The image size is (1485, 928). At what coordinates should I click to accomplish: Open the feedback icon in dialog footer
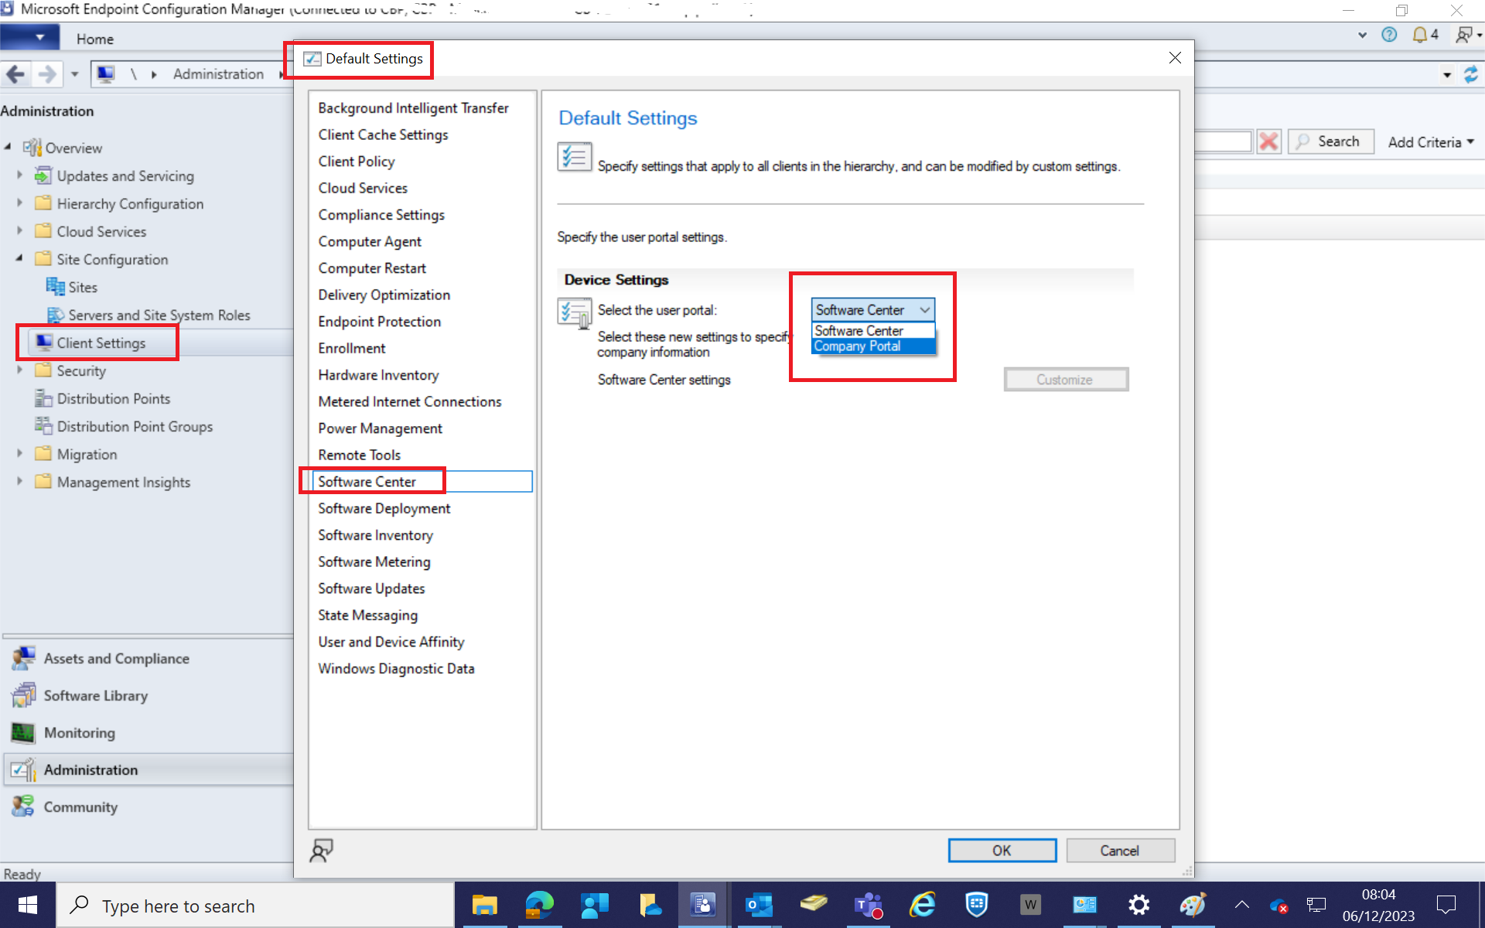point(321,851)
